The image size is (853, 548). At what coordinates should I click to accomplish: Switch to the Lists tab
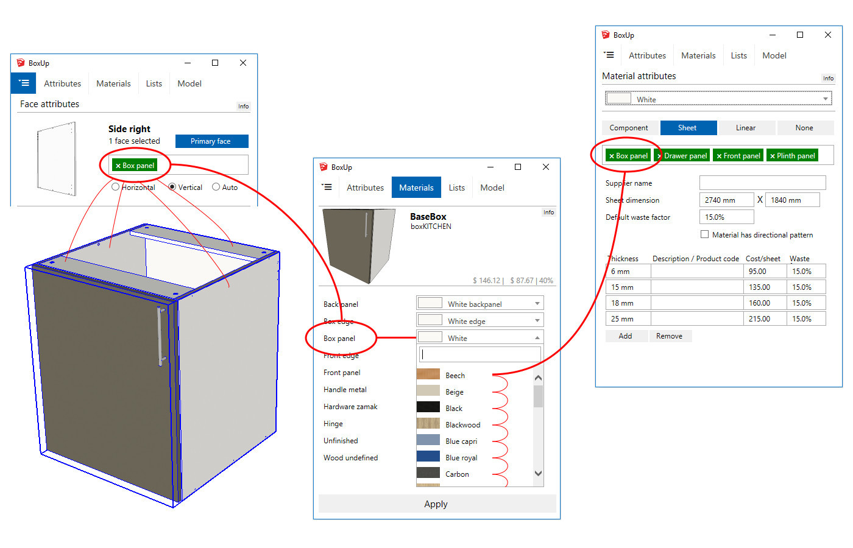pos(456,187)
